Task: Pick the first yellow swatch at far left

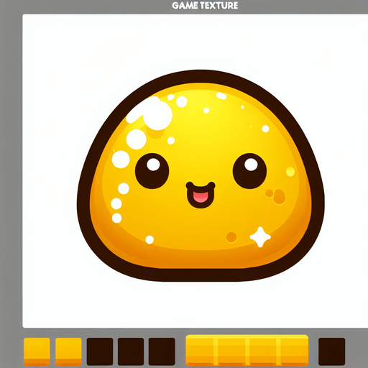Action: coord(37,351)
